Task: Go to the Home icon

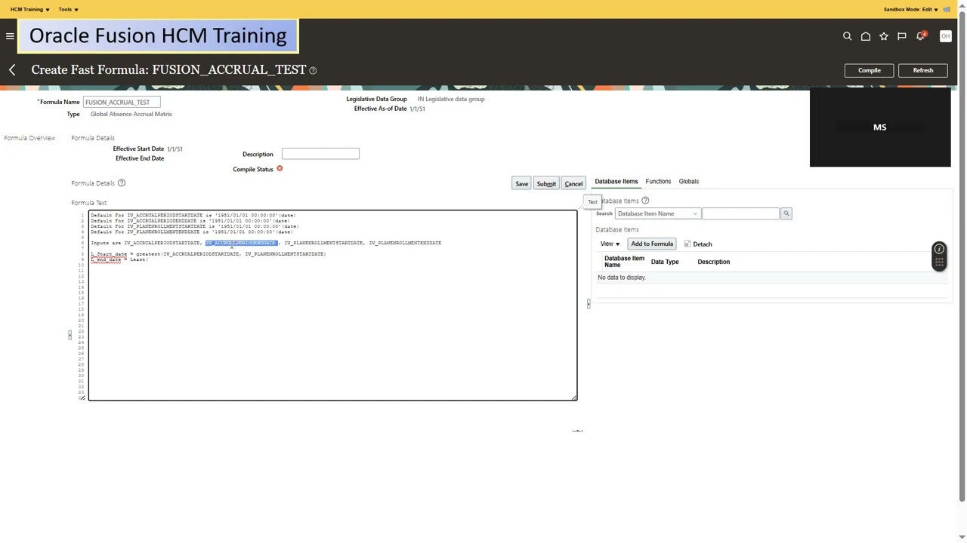Action: coord(866,36)
